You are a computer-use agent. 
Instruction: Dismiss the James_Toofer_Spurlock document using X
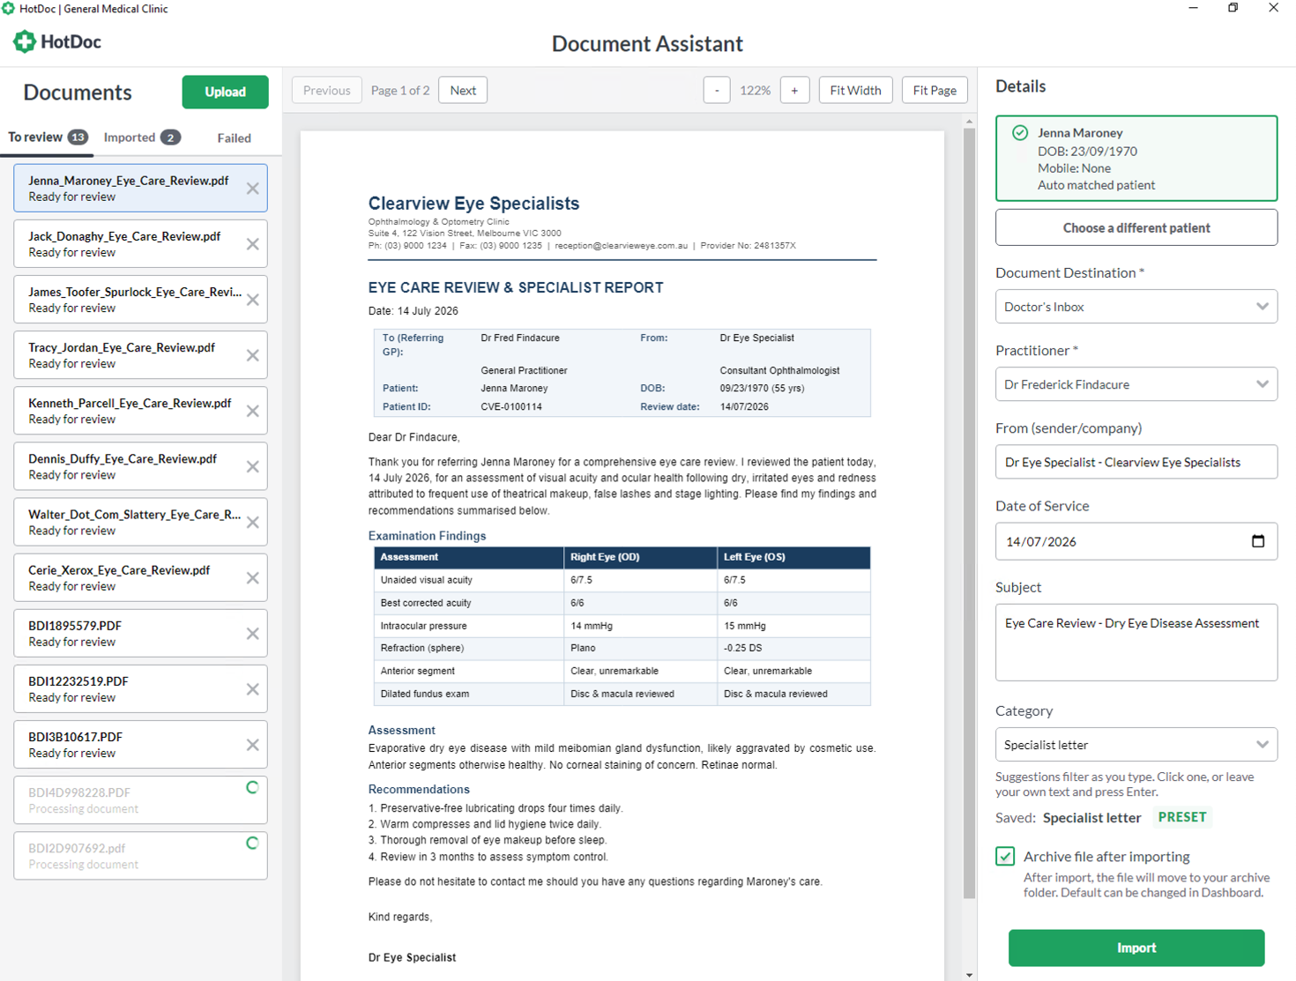pyautogui.click(x=253, y=300)
